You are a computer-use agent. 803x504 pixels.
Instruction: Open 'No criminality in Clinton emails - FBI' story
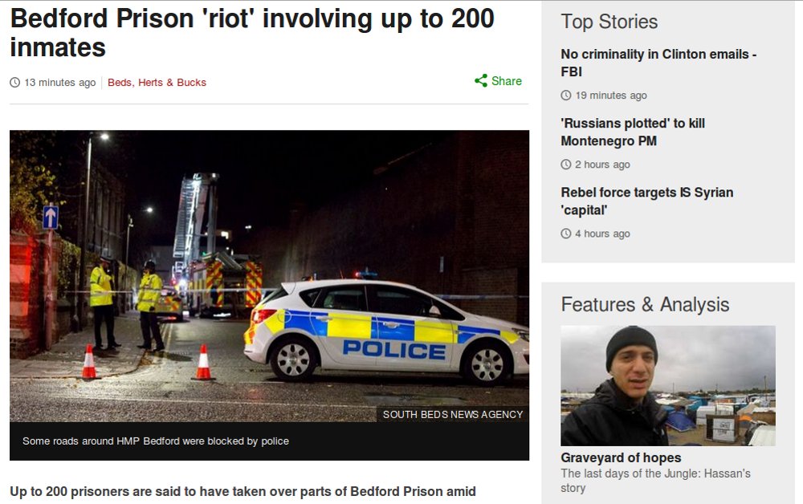(658, 63)
